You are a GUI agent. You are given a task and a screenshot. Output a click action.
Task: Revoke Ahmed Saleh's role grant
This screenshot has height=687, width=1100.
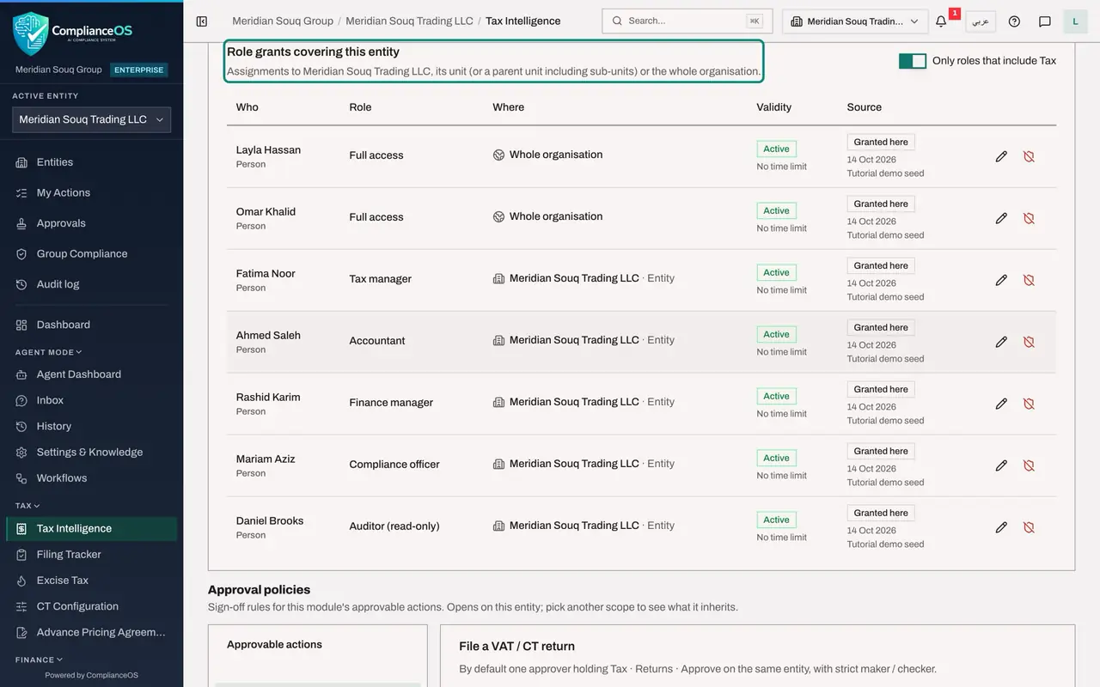1029,342
